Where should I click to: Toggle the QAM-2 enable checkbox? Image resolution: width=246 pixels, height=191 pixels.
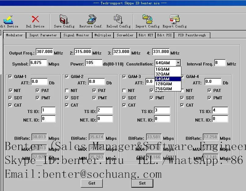[67, 76]
